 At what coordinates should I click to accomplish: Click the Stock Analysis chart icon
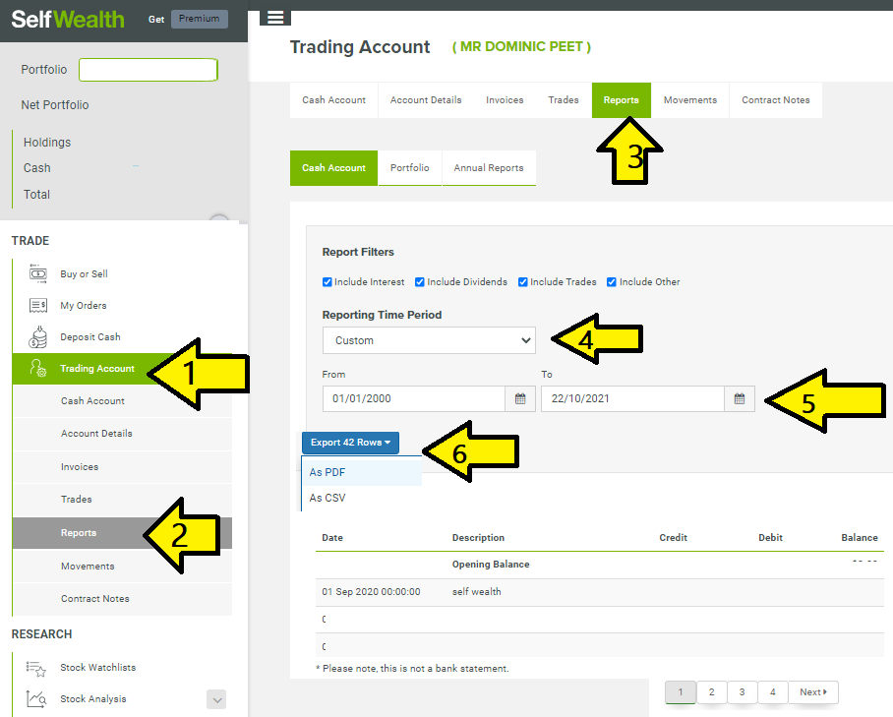[x=35, y=698]
